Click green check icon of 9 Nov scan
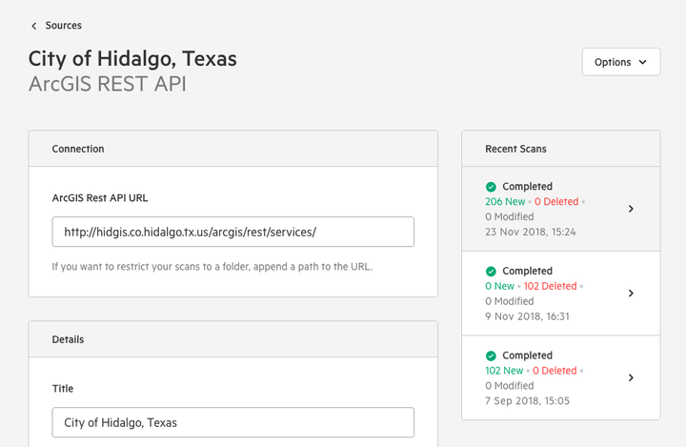Screen dimensions: 686x447 (491, 272)
